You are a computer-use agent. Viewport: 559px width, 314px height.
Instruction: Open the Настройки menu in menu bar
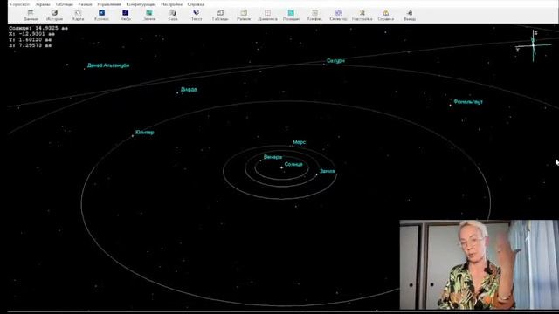click(x=171, y=4)
